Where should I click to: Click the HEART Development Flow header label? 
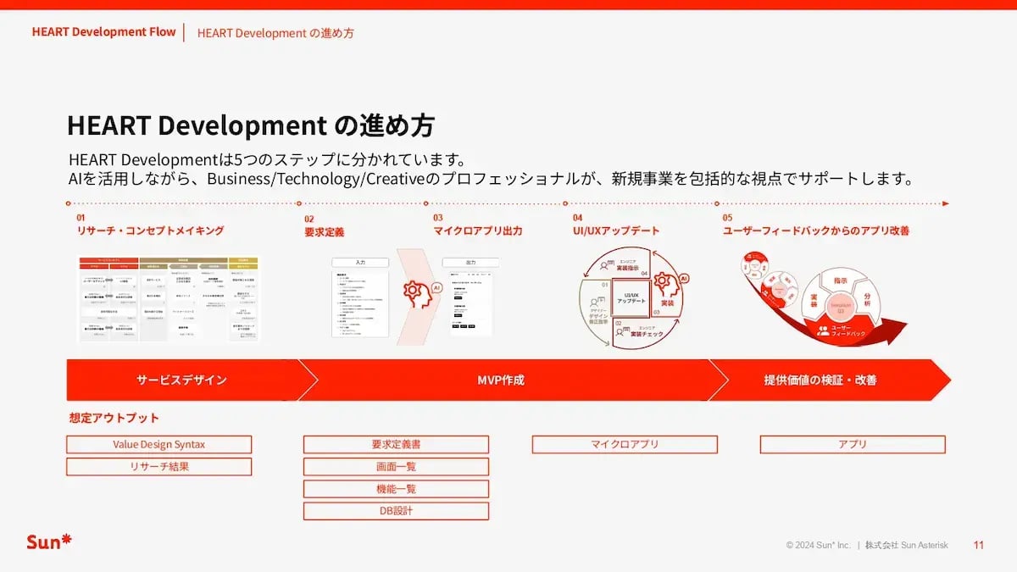(x=103, y=32)
